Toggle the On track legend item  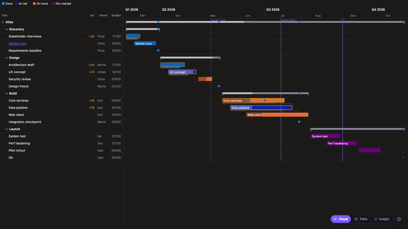point(41,4)
